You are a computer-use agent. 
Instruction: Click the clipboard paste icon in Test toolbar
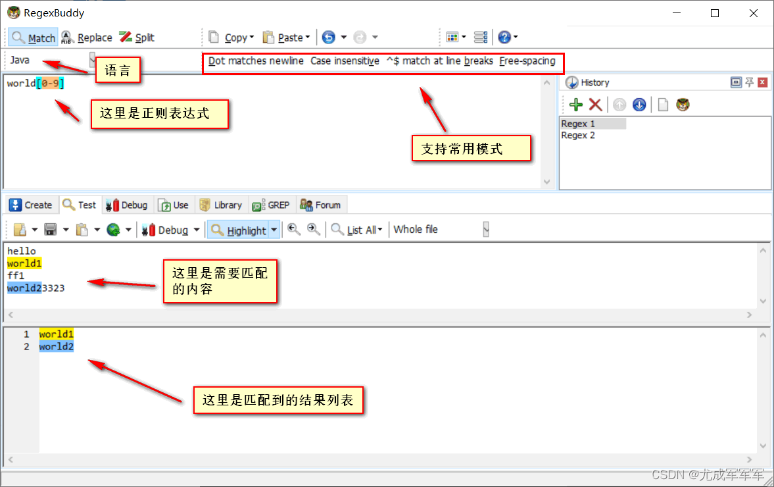pyautogui.click(x=82, y=230)
